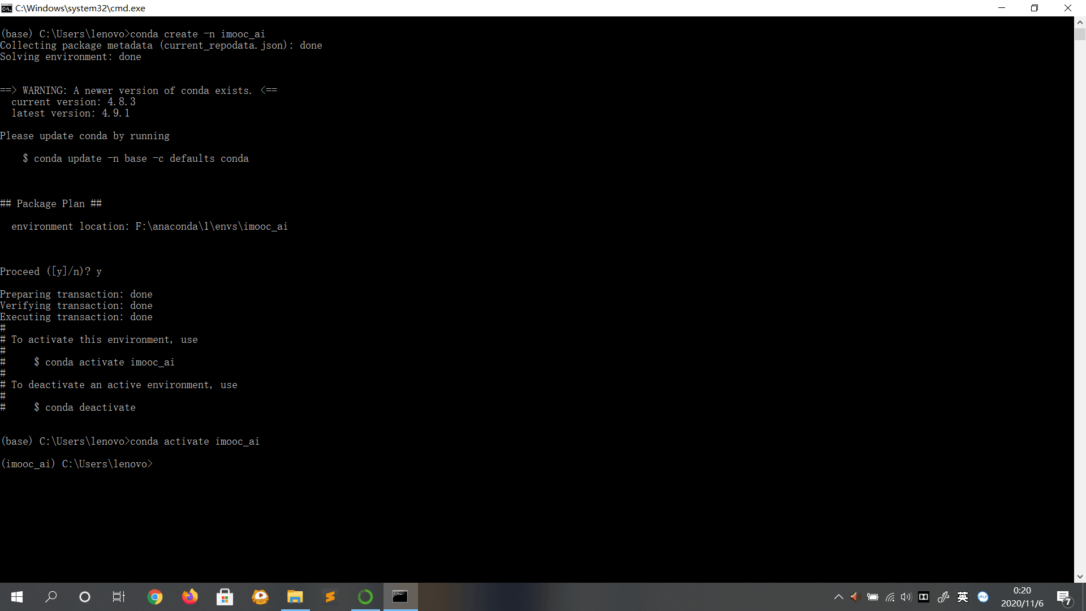
Task: Open Microsoft Store taskbar icon
Action: point(225,597)
